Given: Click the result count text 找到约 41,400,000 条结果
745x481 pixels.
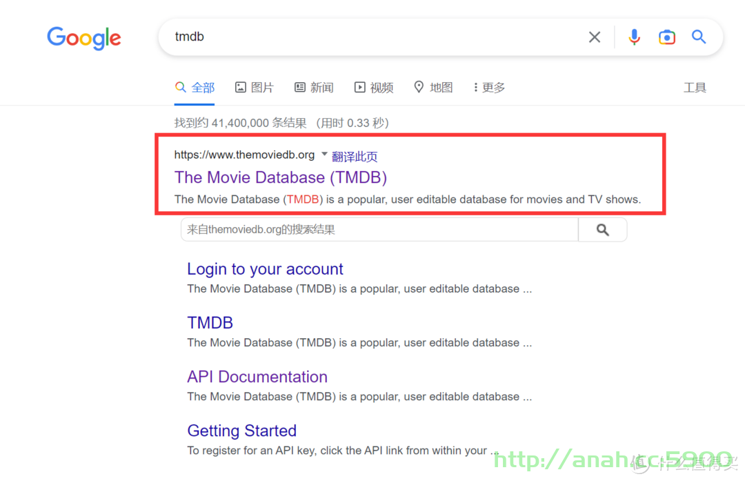Looking at the screenshot, I should pyautogui.click(x=241, y=123).
